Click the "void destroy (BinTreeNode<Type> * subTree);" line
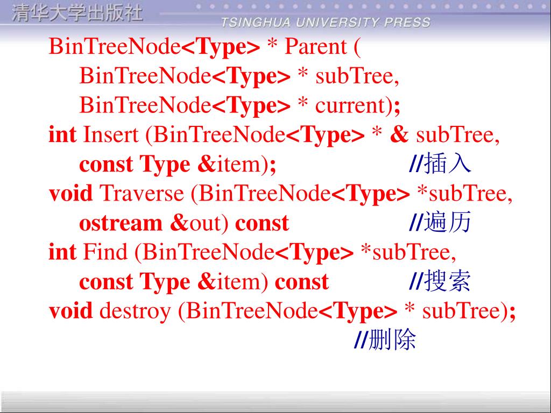Viewport: 551px width, 413px height. (282, 311)
